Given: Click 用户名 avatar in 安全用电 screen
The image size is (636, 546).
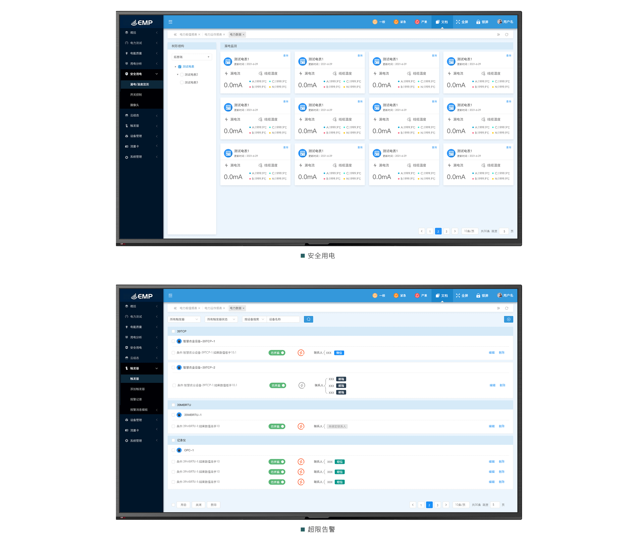Looking at the screenshot, I should tap(500, 22).
